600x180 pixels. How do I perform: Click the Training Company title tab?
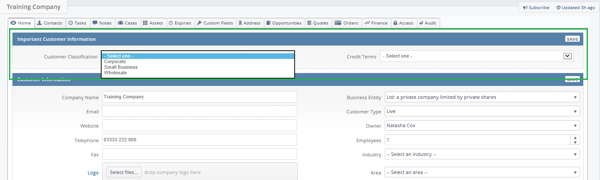[34, 7]
